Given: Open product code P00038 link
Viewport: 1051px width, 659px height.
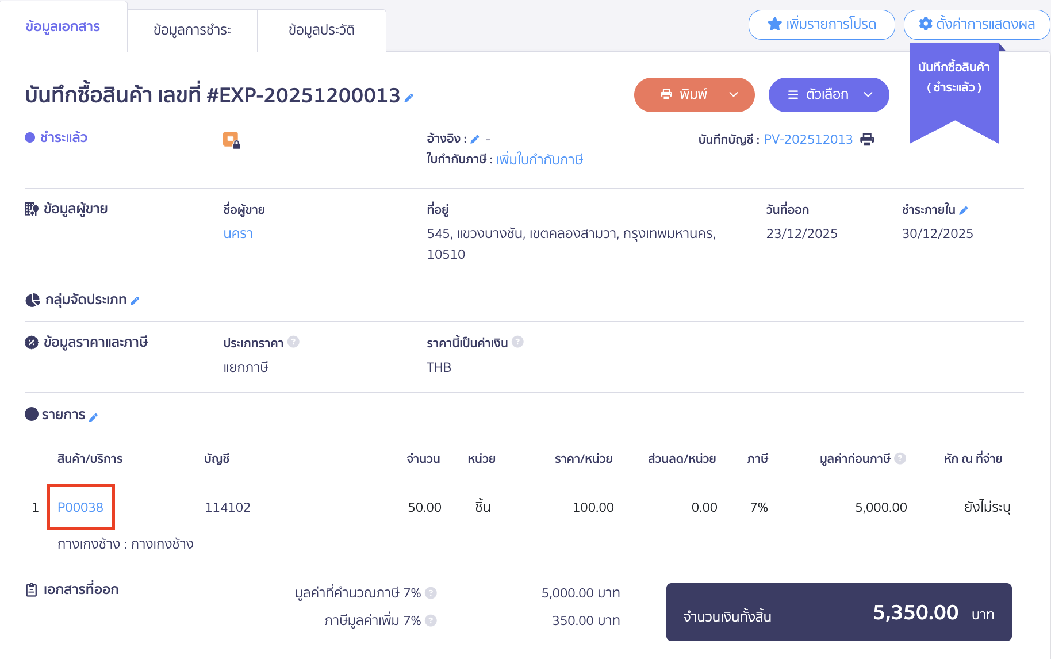Looking at the screenshot, I should coord(80,507).
